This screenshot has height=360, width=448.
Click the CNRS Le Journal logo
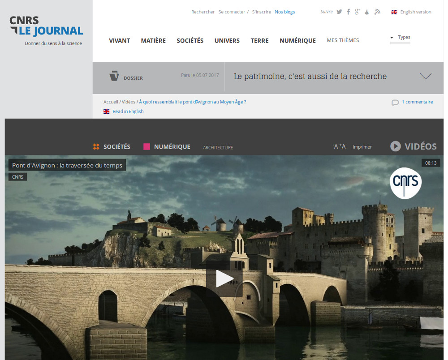(x=47, y=27)
